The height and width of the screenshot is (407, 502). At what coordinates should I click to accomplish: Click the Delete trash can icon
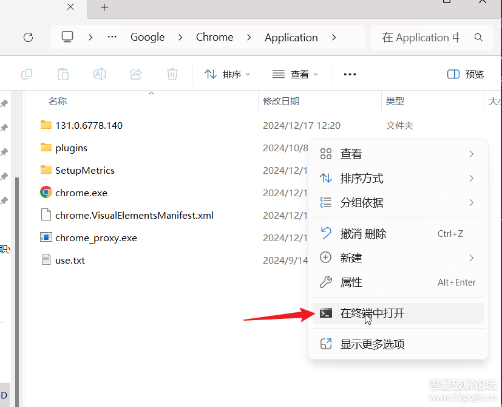pyautogui.click(x=172, y=74)
